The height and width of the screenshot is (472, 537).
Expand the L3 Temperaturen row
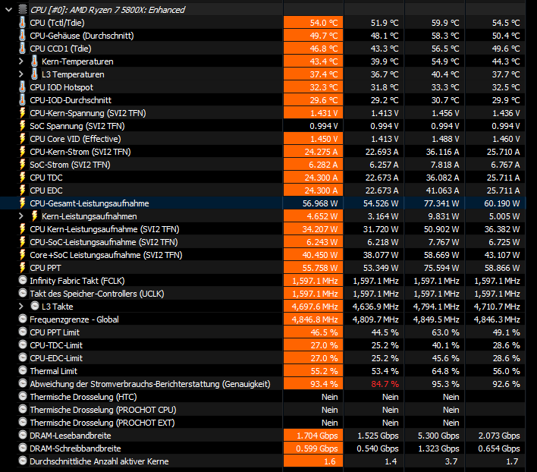21,74
